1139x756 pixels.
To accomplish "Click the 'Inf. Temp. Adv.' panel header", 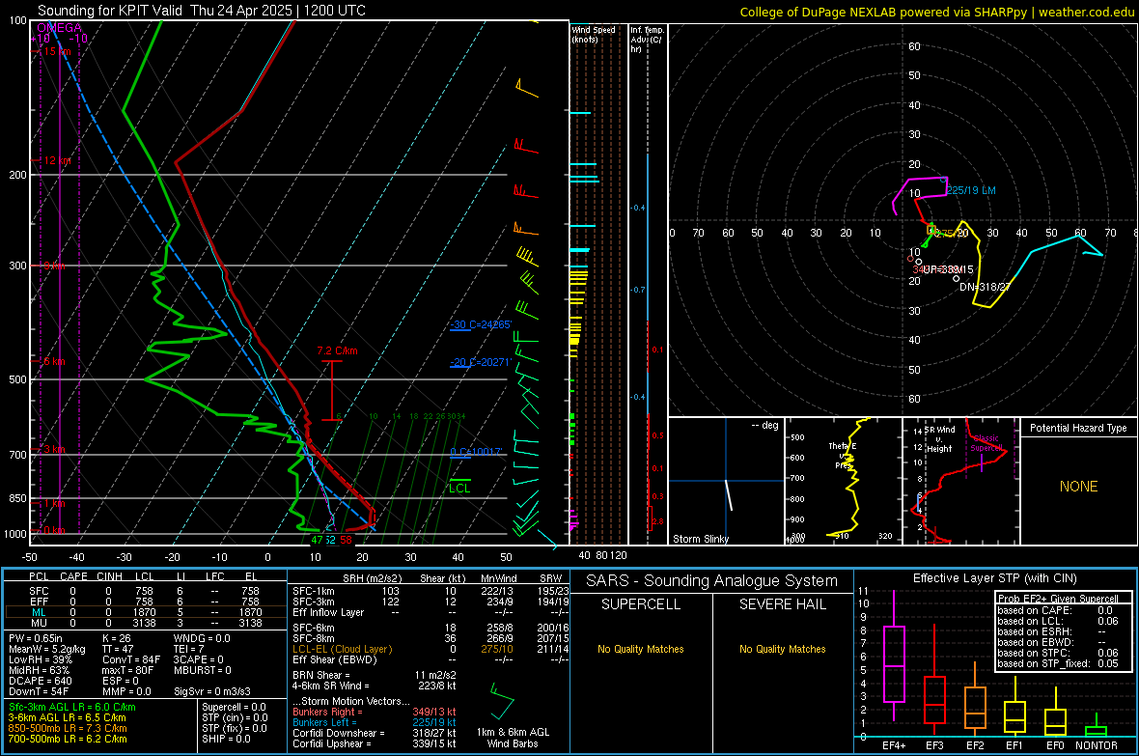I will coord(647,40).
